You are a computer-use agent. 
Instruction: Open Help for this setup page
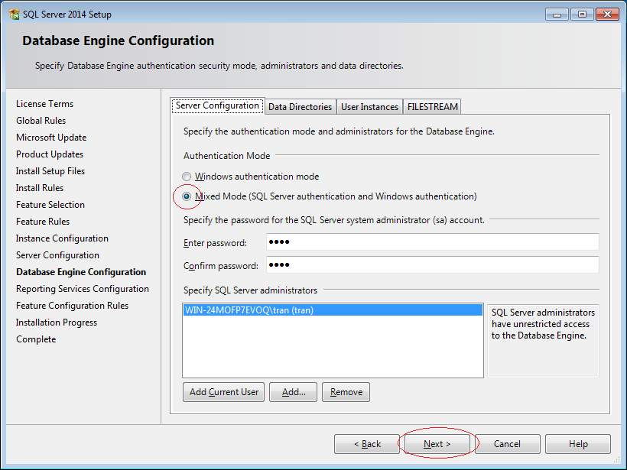tap(578, 444)
